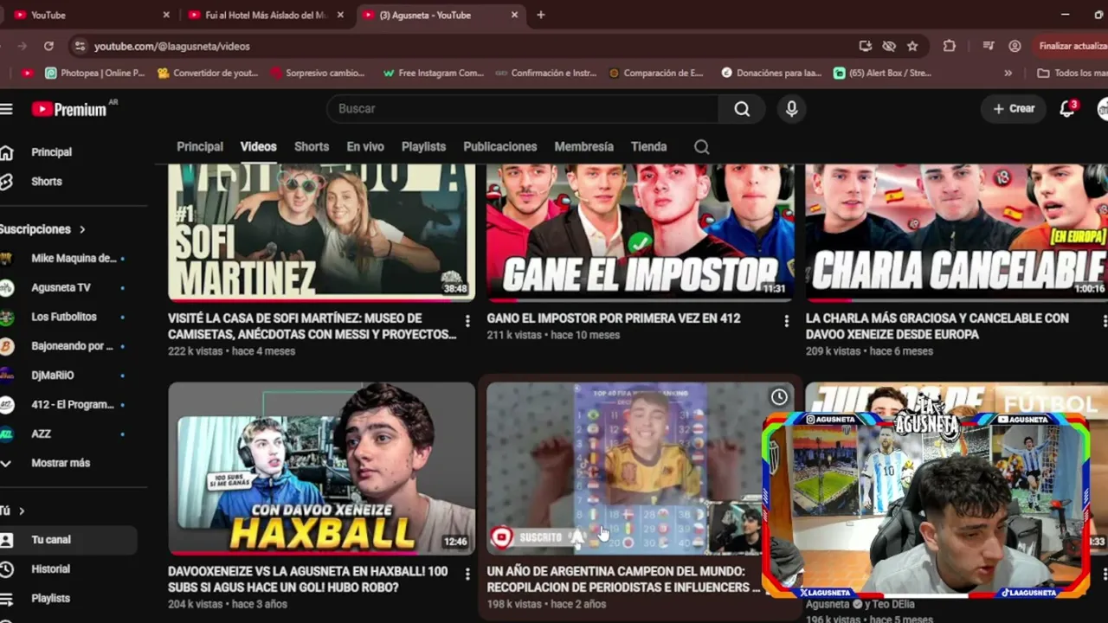Reload the page with the browser refresh icon

48,46
